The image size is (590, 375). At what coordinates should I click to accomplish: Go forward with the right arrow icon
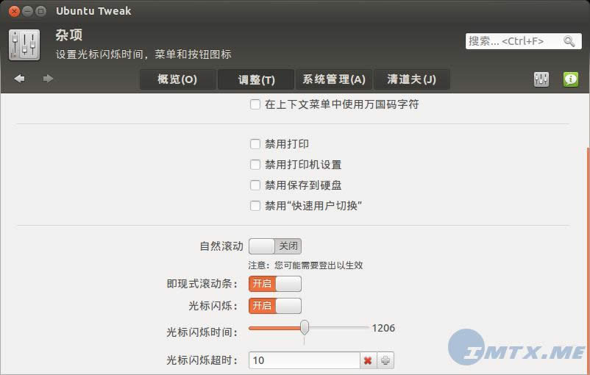[48, 79]
